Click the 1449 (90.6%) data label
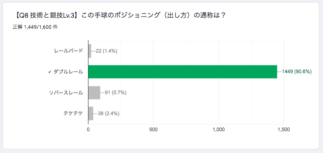Image resolution: width=323 pixels, height=153 pixels. tap(297, 72)
